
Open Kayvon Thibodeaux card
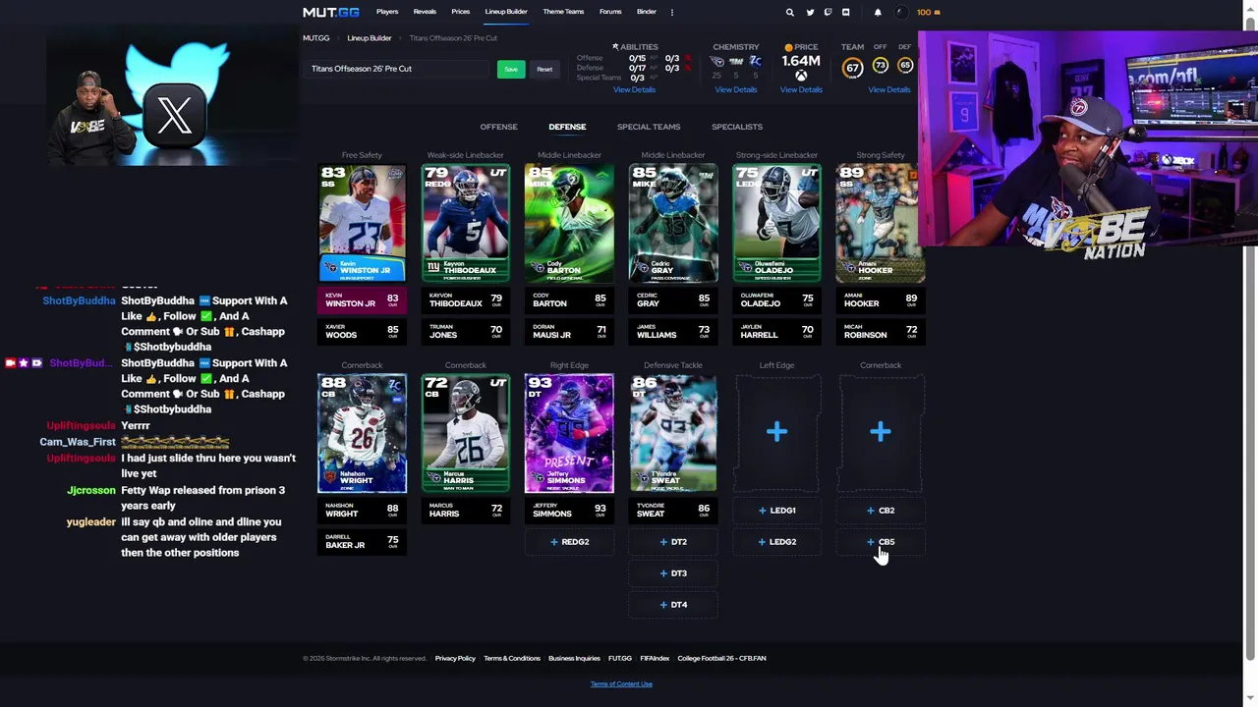tap(466, 223)
